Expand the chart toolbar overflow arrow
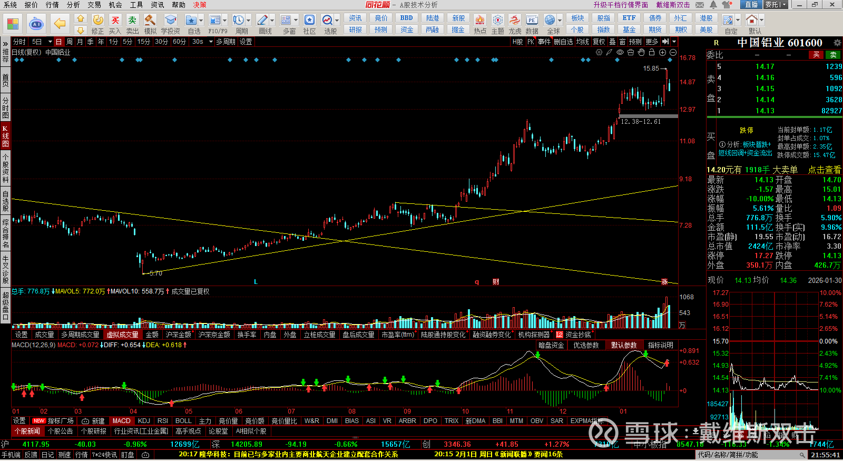The image size is (843, 461). [674, 42]
